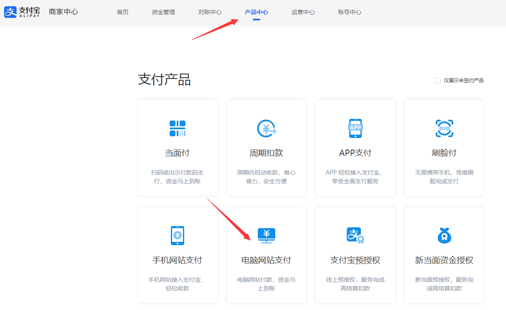Viewport: 506px width, 310px height.
Task: Click the 周期扣款 yen cycle icon
Action: point(267,128)
